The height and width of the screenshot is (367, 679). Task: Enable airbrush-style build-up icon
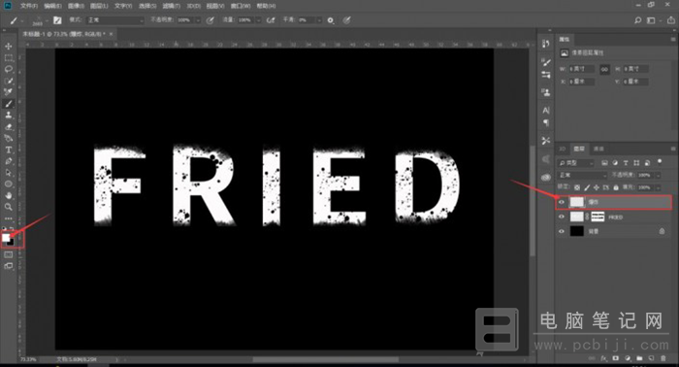click(271, 20)
